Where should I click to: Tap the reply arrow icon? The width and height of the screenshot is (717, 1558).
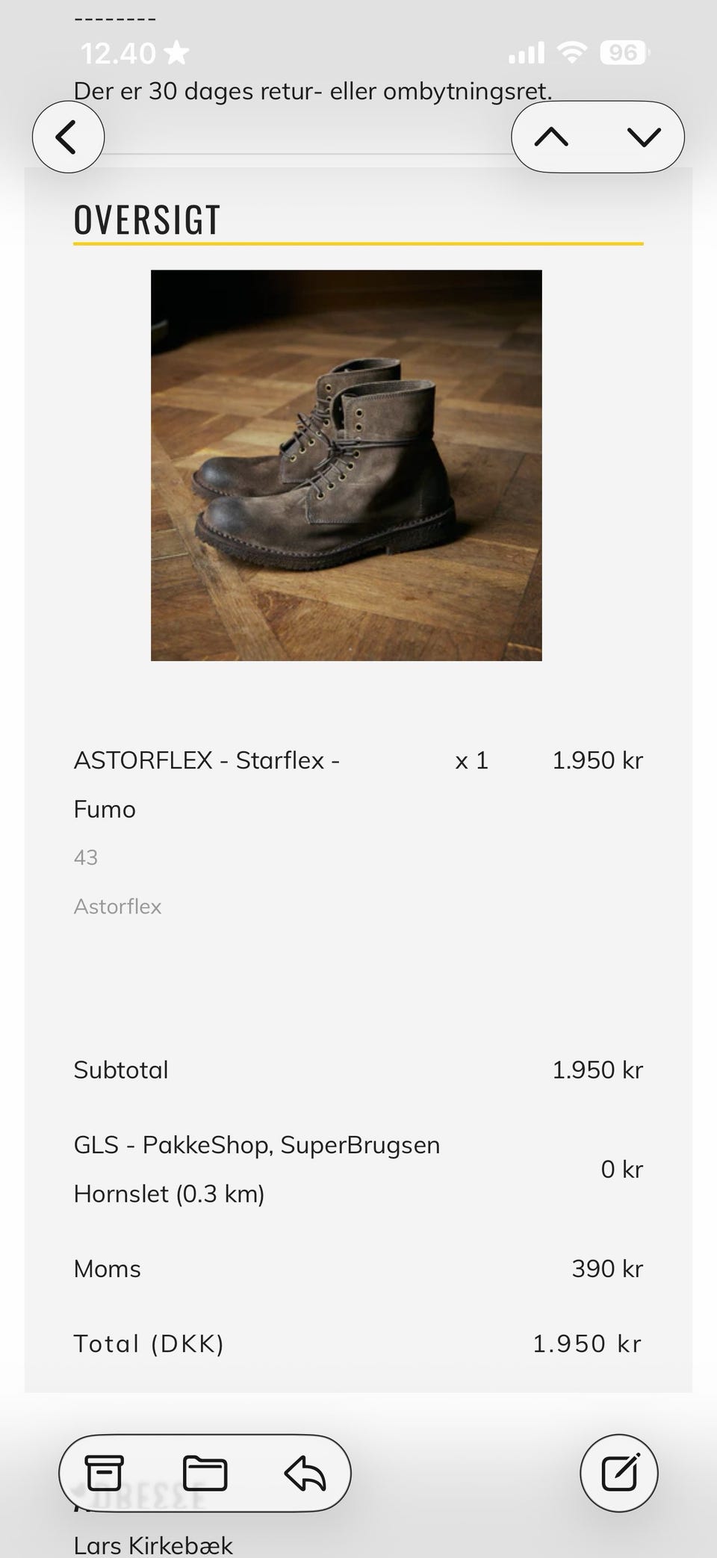coord(305,1473)
